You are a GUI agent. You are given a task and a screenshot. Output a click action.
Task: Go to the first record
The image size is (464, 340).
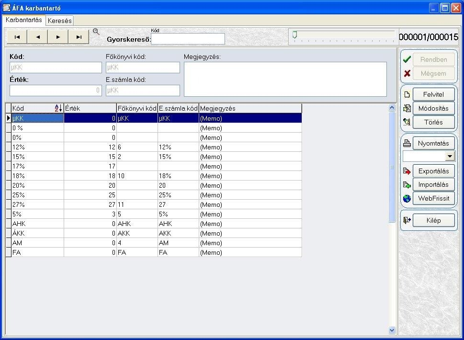click(17, 37)
